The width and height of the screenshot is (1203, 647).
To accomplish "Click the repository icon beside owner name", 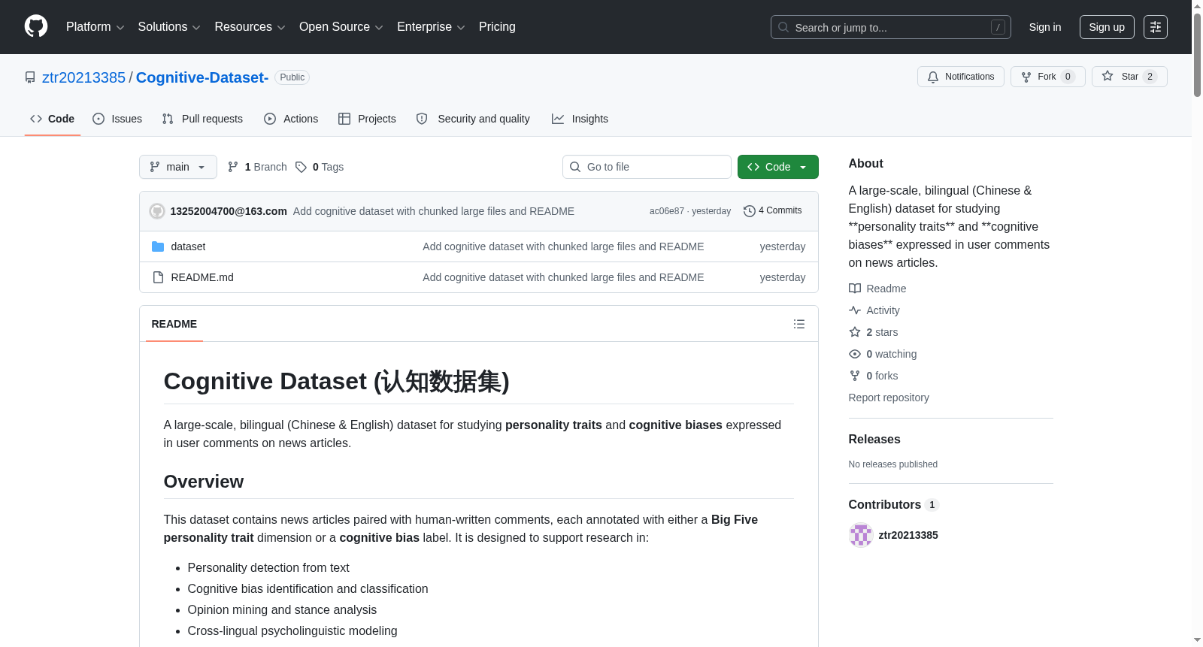I will click(30, 77).
